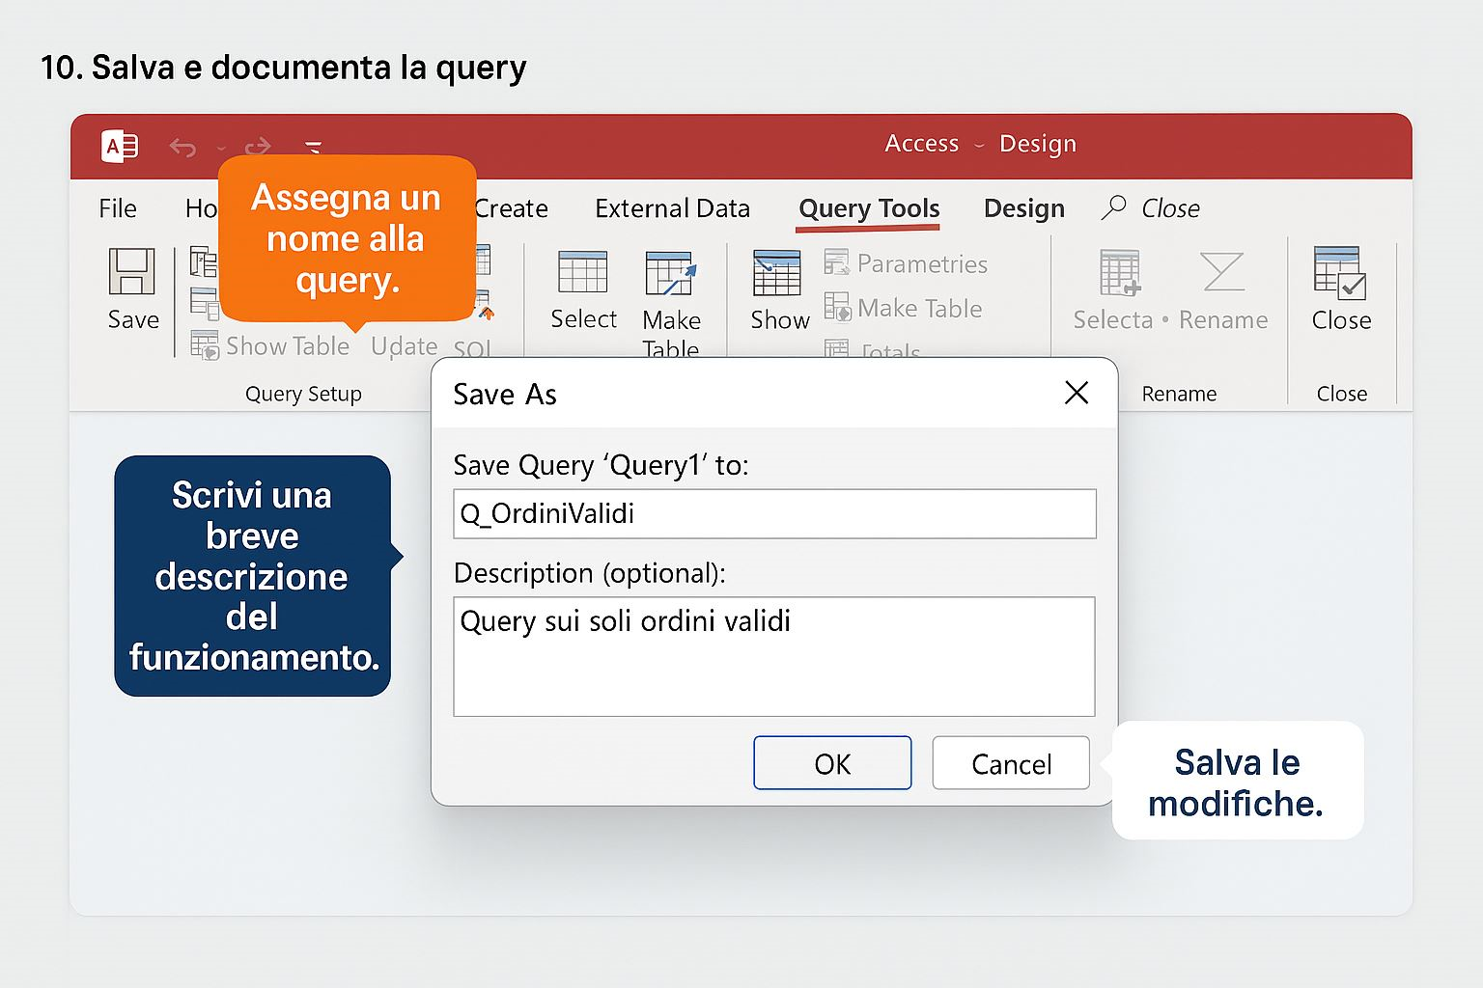The height and width of the screenshot is (988, 1483).
Task: Open the Query Tools tab
Action: [869, 208]
